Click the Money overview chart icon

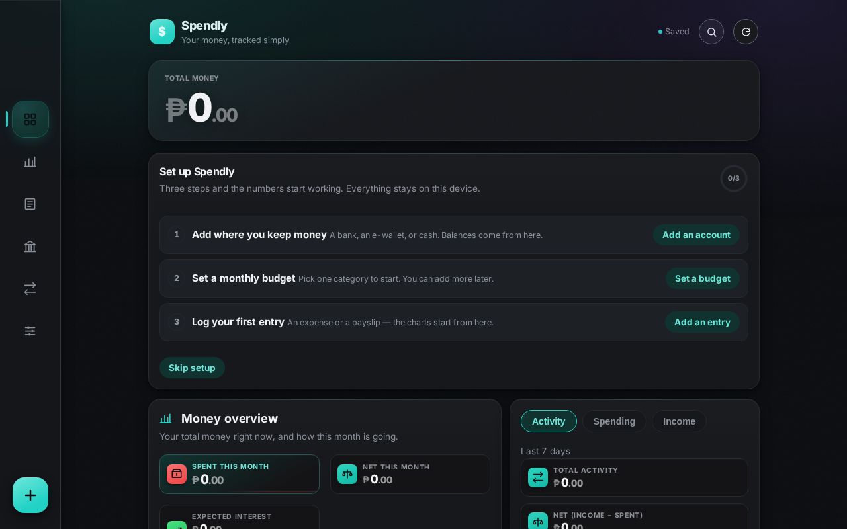coord(166,419)
